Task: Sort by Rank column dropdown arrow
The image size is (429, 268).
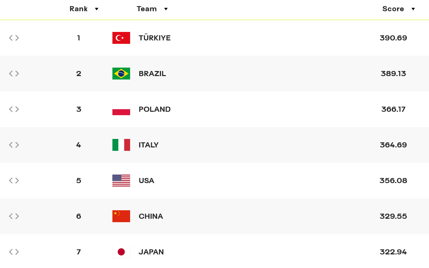Action: [x=96, y=9]
